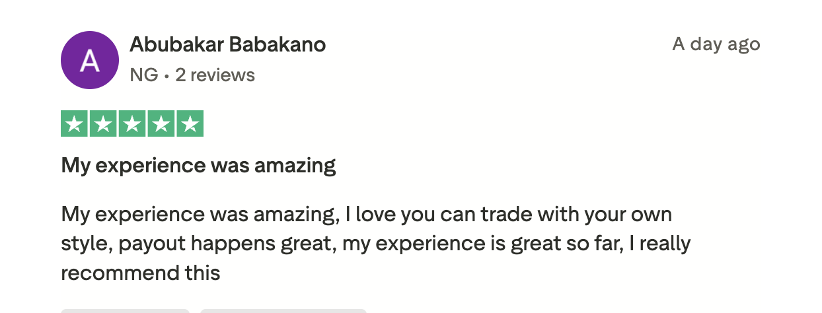Click the final line "recommend this"
The image size is (822, 313).
point(140,273)
